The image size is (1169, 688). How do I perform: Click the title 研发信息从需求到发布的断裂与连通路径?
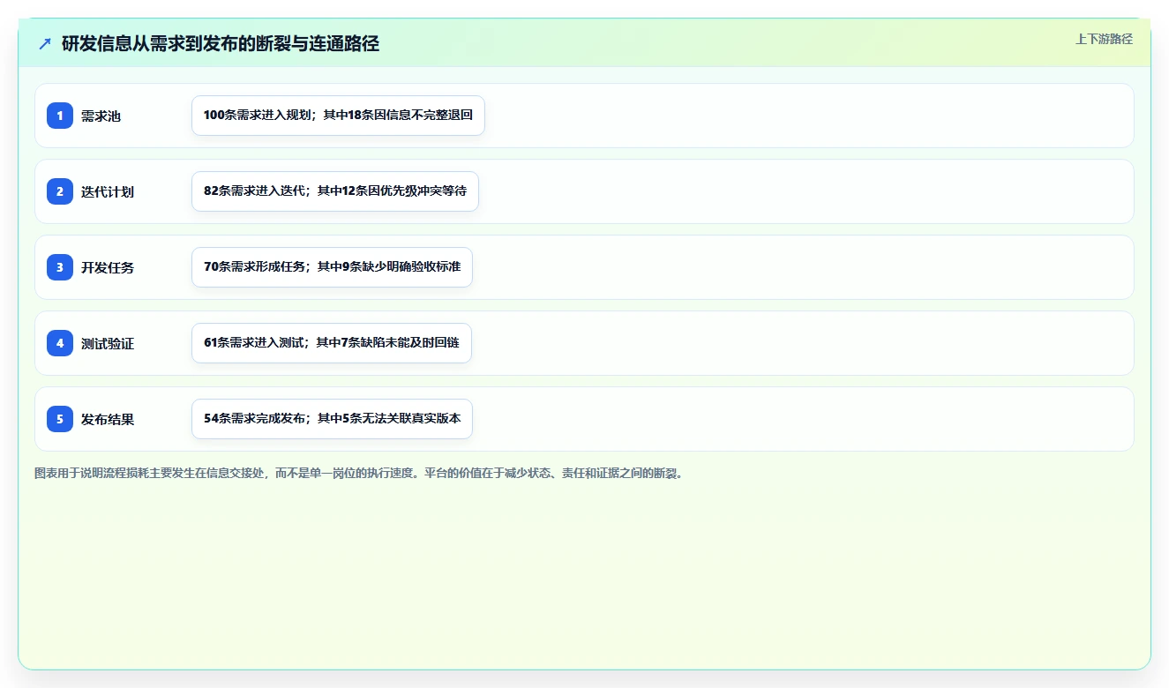[221, 43]
